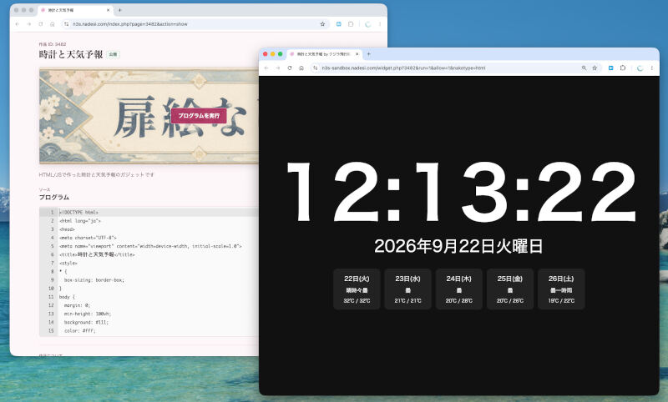
Task: Click code line 1 with DOCTYPE html
Action: tap(78, 213)
